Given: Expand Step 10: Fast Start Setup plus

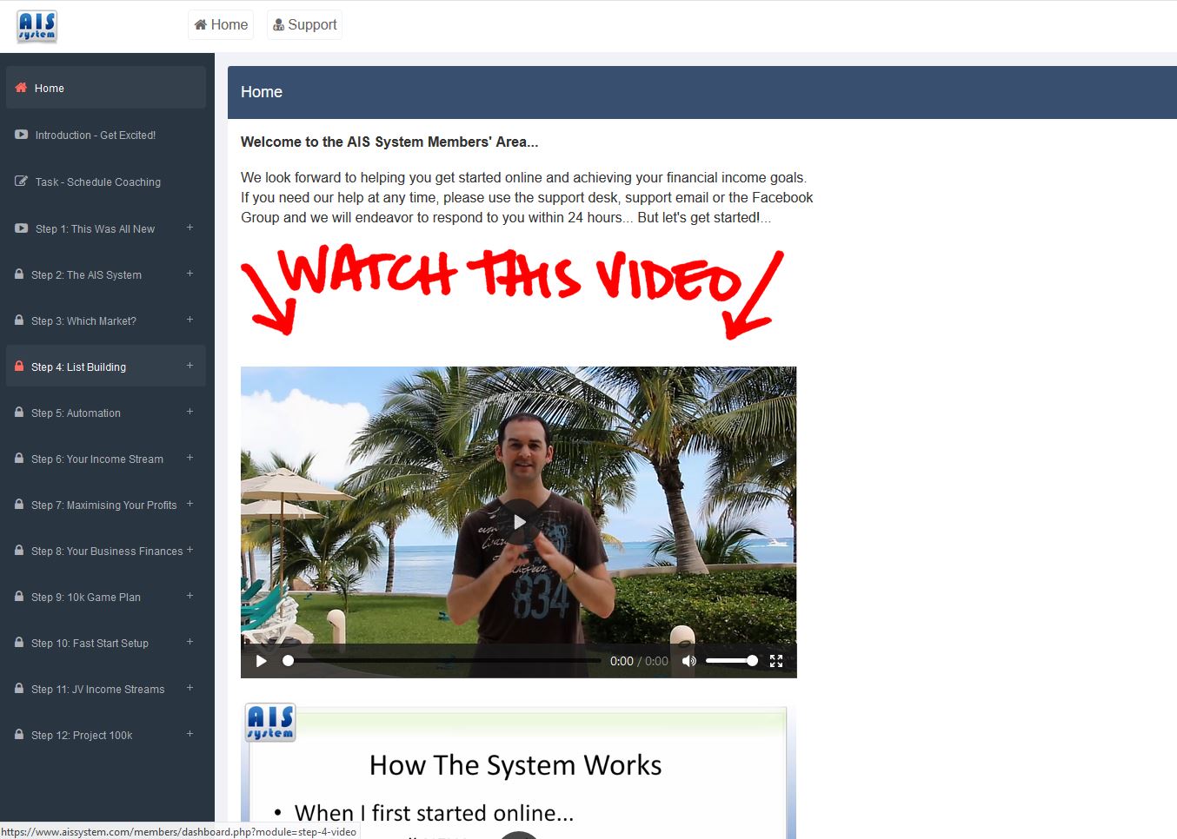Looking at the screenshot, I should pos(190,642).
